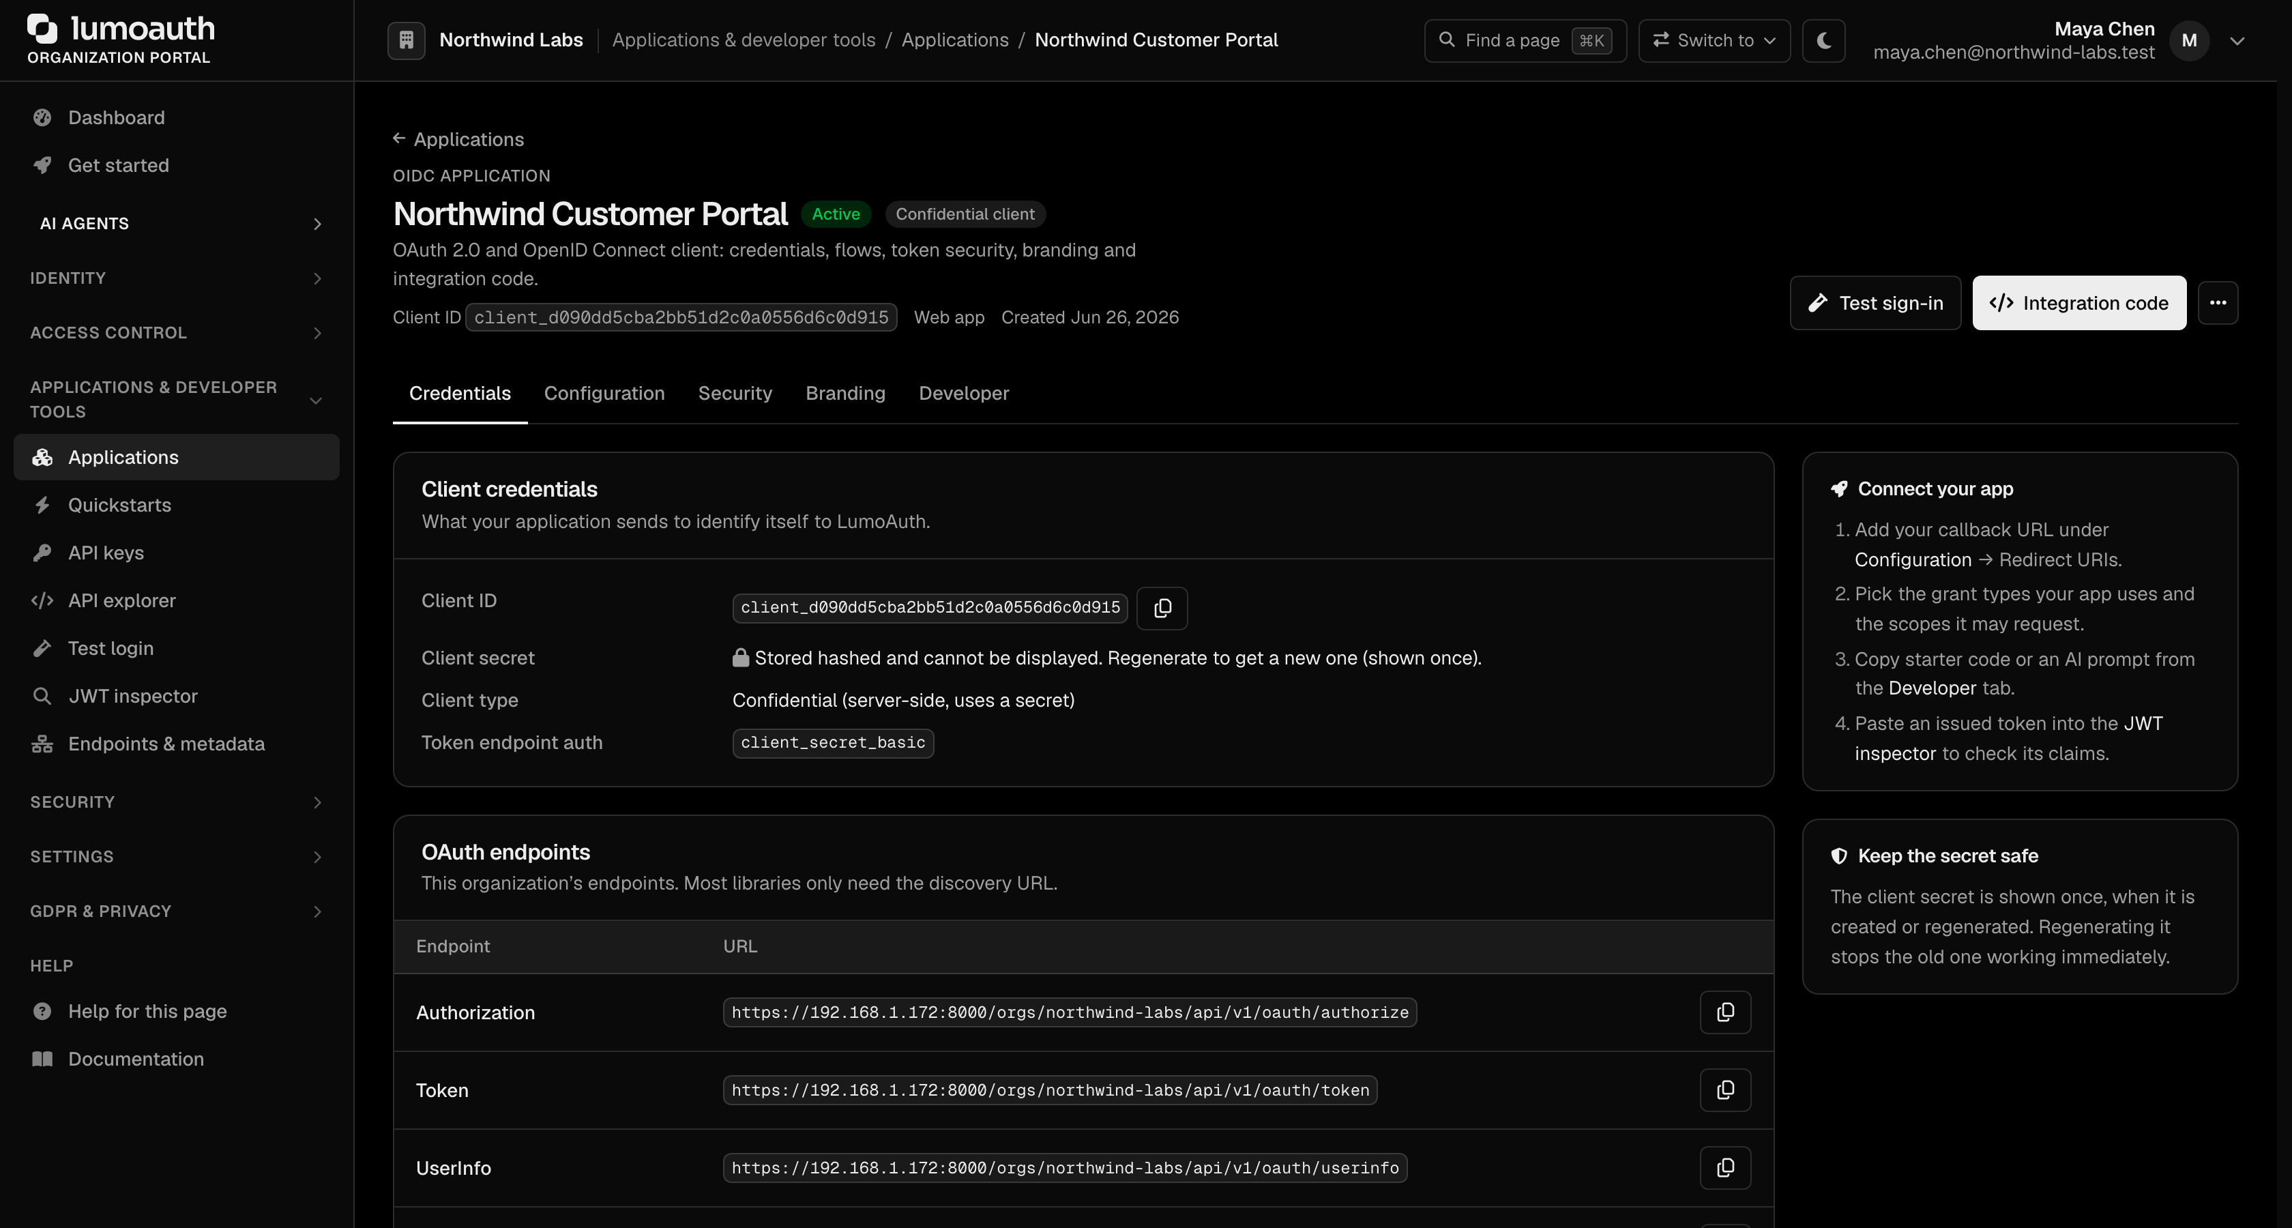Collapse Applications & Developer Tools section
Screen dimensions: 2292x1228
pyautogui.click(x=176, y=400)
